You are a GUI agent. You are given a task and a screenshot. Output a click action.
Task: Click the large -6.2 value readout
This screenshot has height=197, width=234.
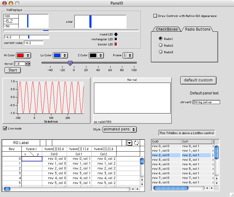11,21
